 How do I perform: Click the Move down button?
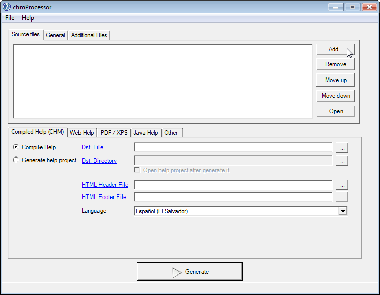tap(335, 96)
